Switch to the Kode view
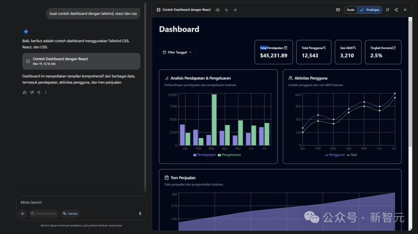The image size is (418, 234). 351,10
